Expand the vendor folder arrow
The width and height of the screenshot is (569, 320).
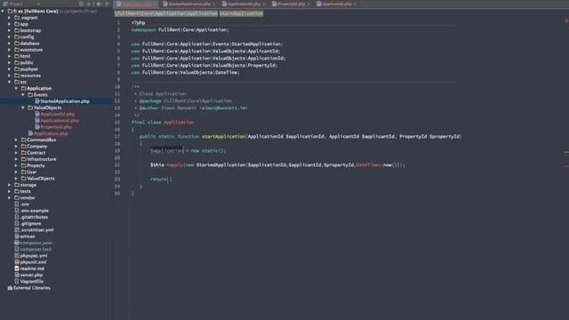click(10, 197)
